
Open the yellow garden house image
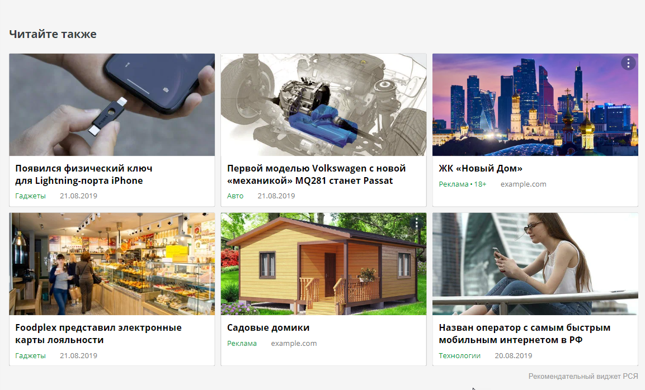tap(323, 264)
